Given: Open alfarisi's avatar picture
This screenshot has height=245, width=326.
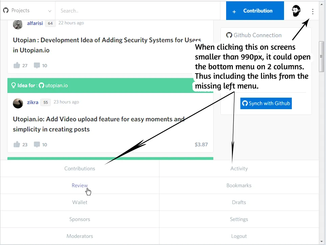Looking at the screenshot, I should pyautogui.click(x=18, y=24).
